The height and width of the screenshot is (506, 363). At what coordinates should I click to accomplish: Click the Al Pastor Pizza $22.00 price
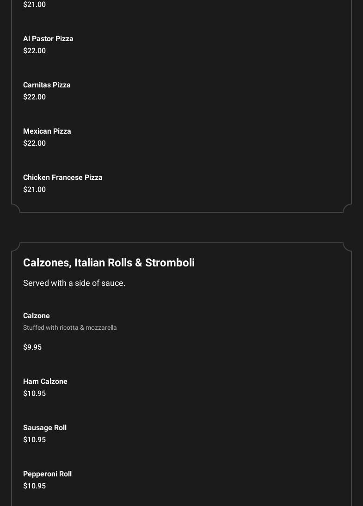point(34,51)
